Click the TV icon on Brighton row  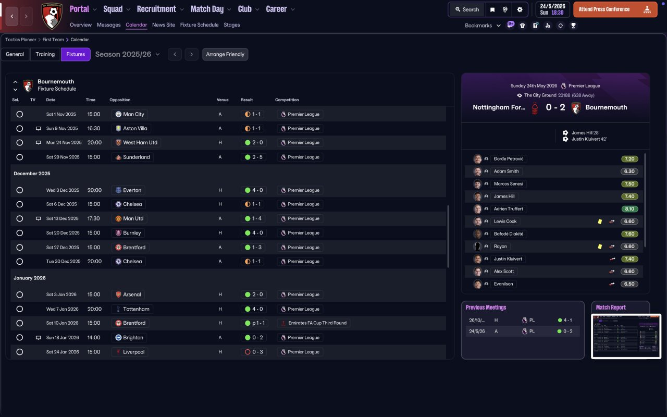click(38, 338)
